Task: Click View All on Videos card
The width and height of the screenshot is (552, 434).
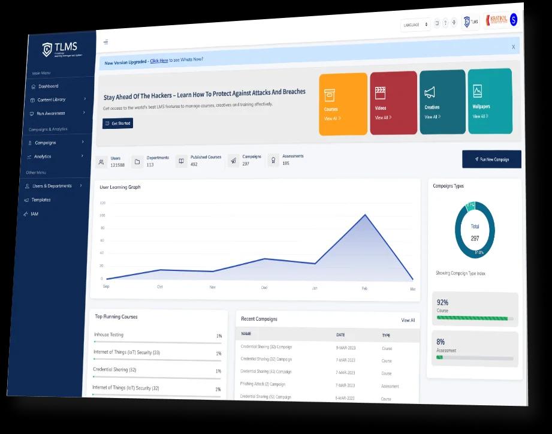Action: (384, 117)
